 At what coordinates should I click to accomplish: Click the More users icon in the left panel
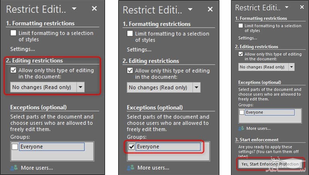(14, 168)
